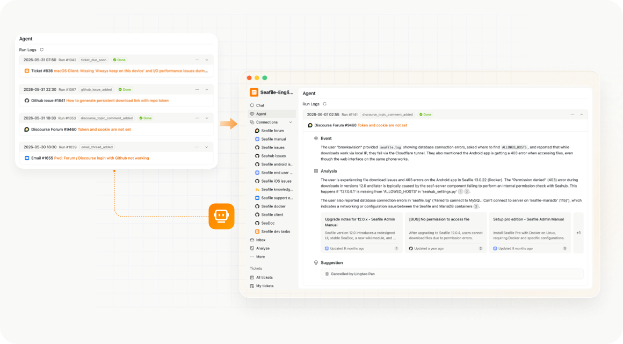Click Done status on Run #1141
The height and width of the screenshot is (344, 623).
(425, 114)
